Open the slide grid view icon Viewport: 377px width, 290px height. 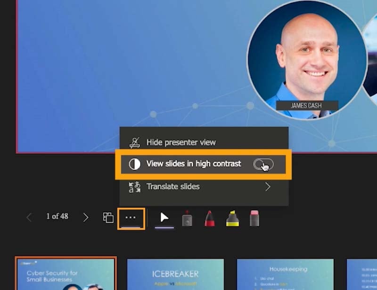click(x=108, y=218)
